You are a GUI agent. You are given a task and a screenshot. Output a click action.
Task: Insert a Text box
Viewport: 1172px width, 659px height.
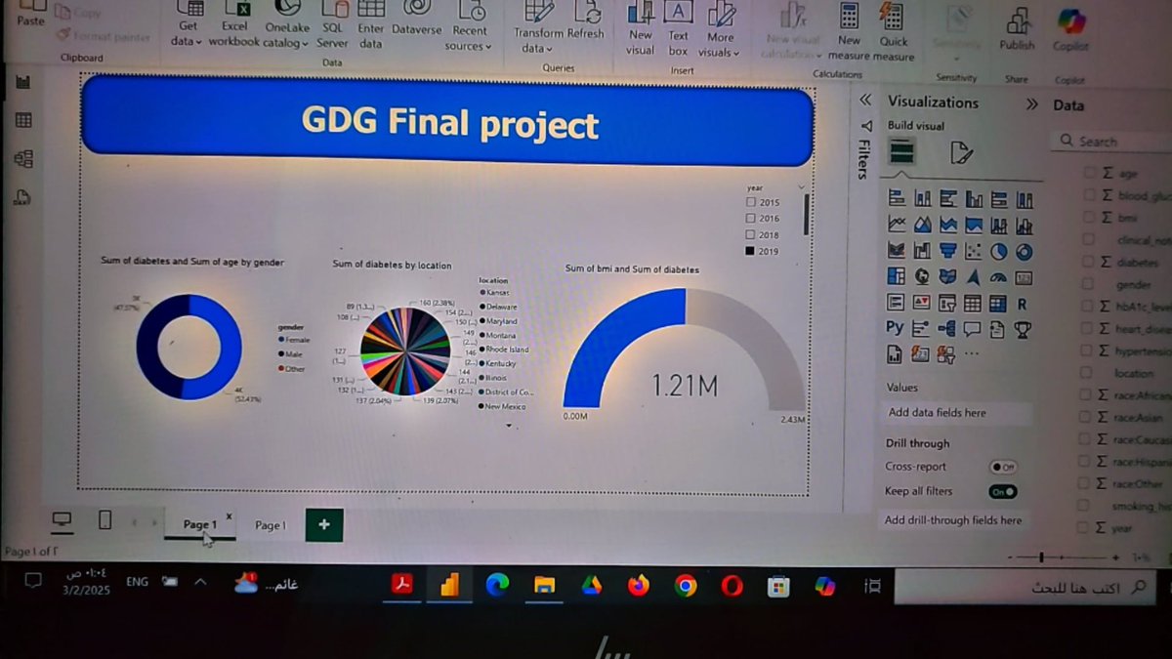678,28
